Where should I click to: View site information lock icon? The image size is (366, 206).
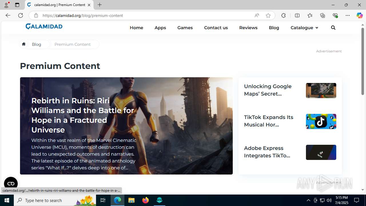(36, 15)
